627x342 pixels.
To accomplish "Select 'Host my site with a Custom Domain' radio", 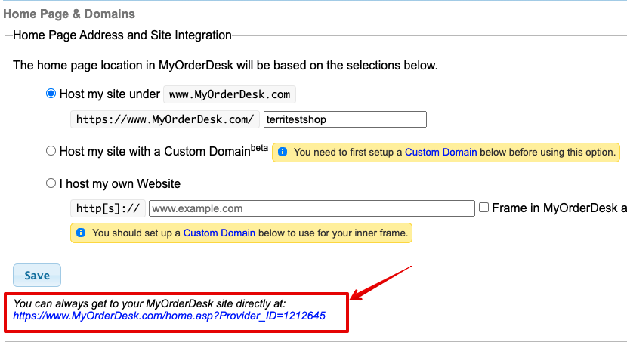I will tap(51, 151).
